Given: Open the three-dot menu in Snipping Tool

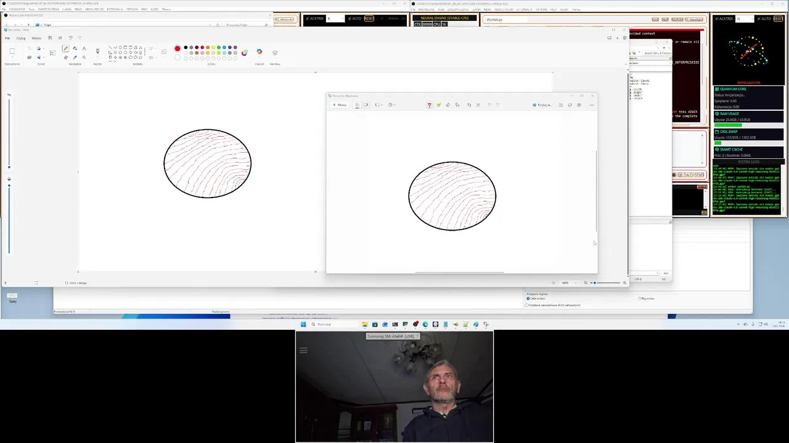Looking at the screenshot, I should pyautogui.click(x=591, y=105).
